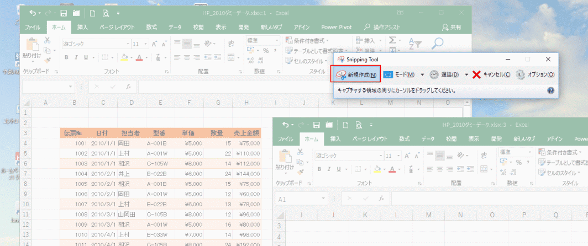This screenshot has width=588, height=246.
Task: Click Format Painter brush in back Excel window
Action: point(48,60)
